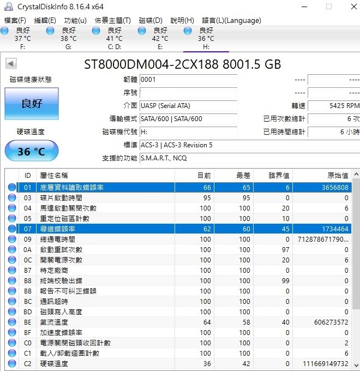Viewport: 360px width, 371px height.
Task: Click the CrystalDiskInfo app icon in title bar
Action: 9,7
